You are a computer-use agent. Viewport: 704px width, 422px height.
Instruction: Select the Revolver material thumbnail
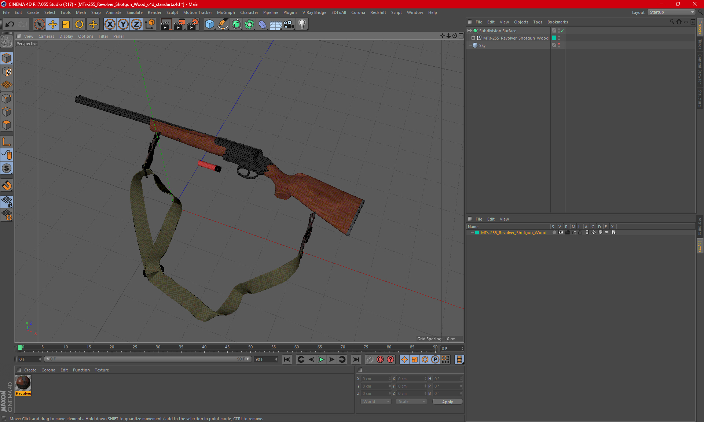(x=23, y=383)
